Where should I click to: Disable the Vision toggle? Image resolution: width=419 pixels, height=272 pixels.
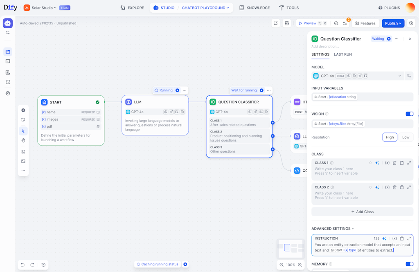pyautogui.click(x=409, y=114)
